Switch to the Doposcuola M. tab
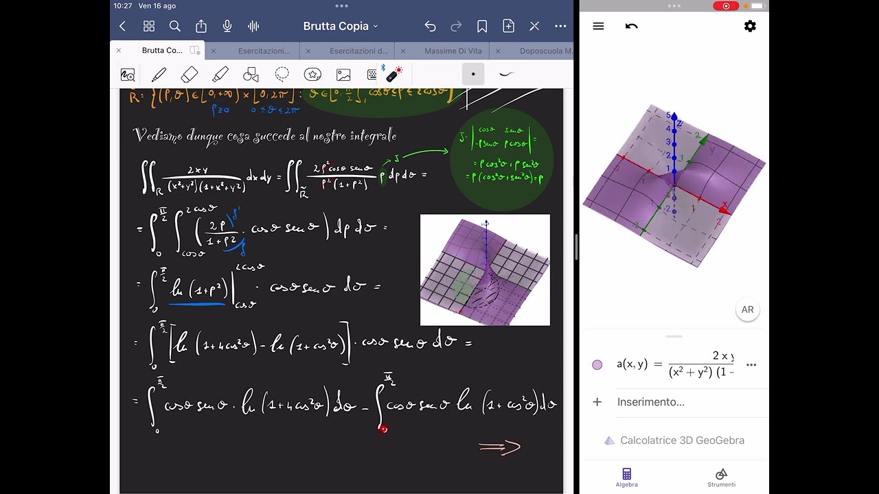 [546, 51]
